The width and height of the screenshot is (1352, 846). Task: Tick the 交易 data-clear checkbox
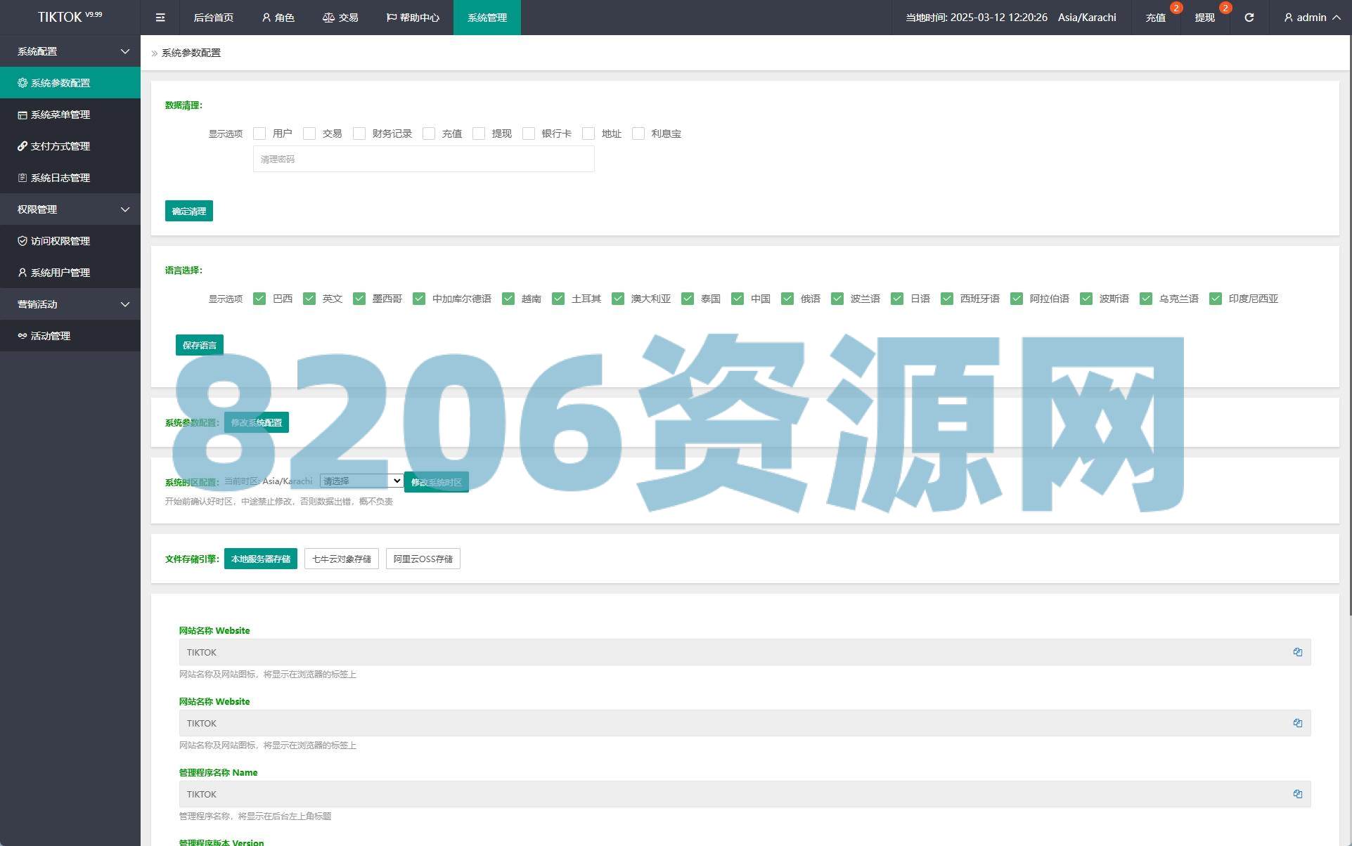point(309,134)
